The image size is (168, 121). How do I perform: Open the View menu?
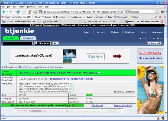(x=14, y=7)
